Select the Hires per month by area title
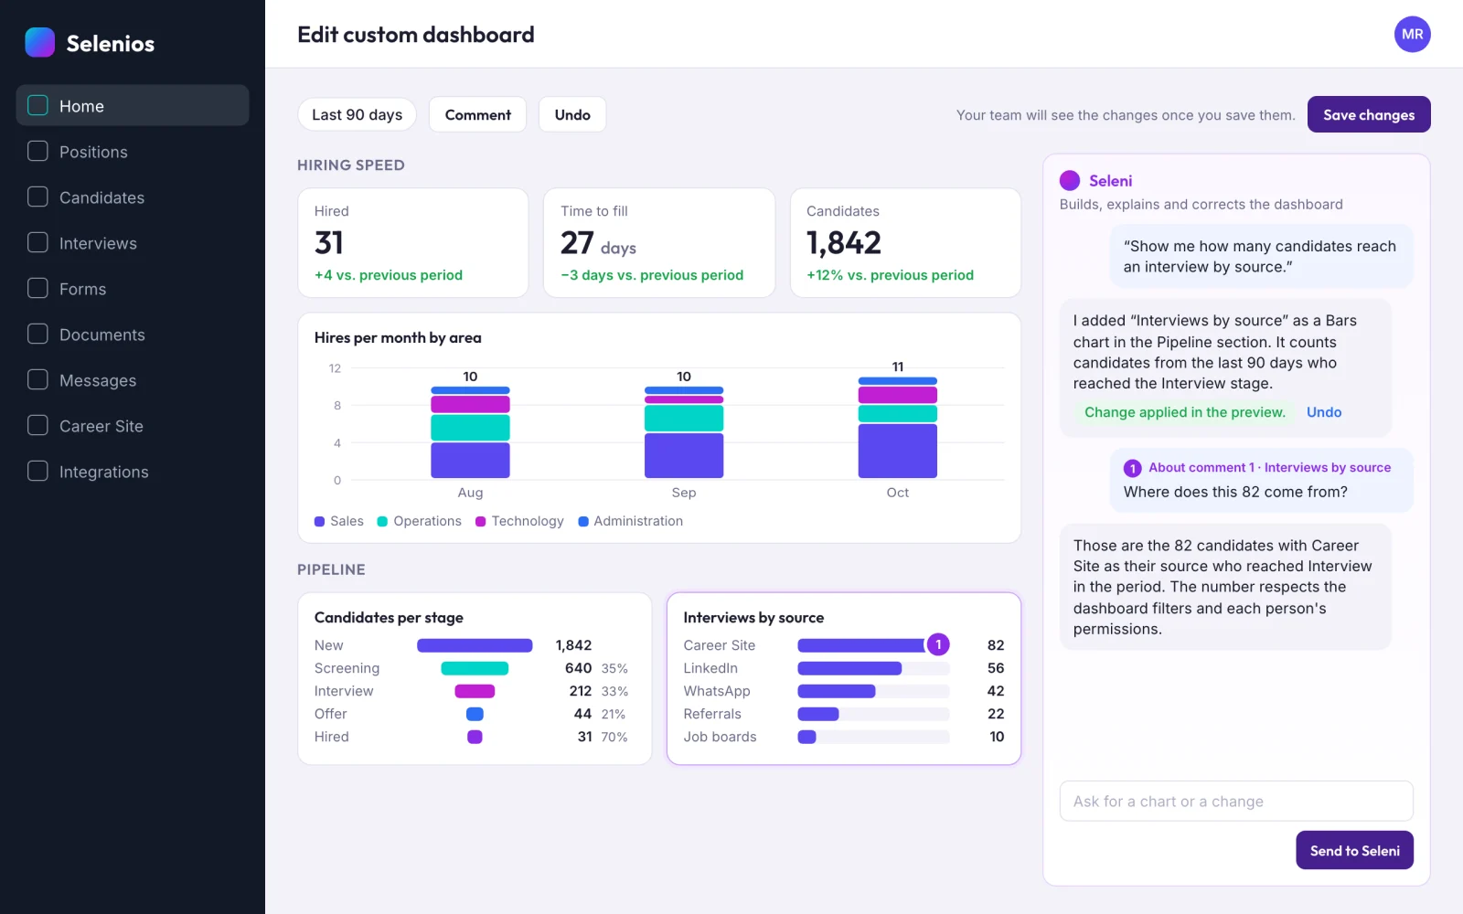This screenshot has height=914, width=1463. (398, 337)
